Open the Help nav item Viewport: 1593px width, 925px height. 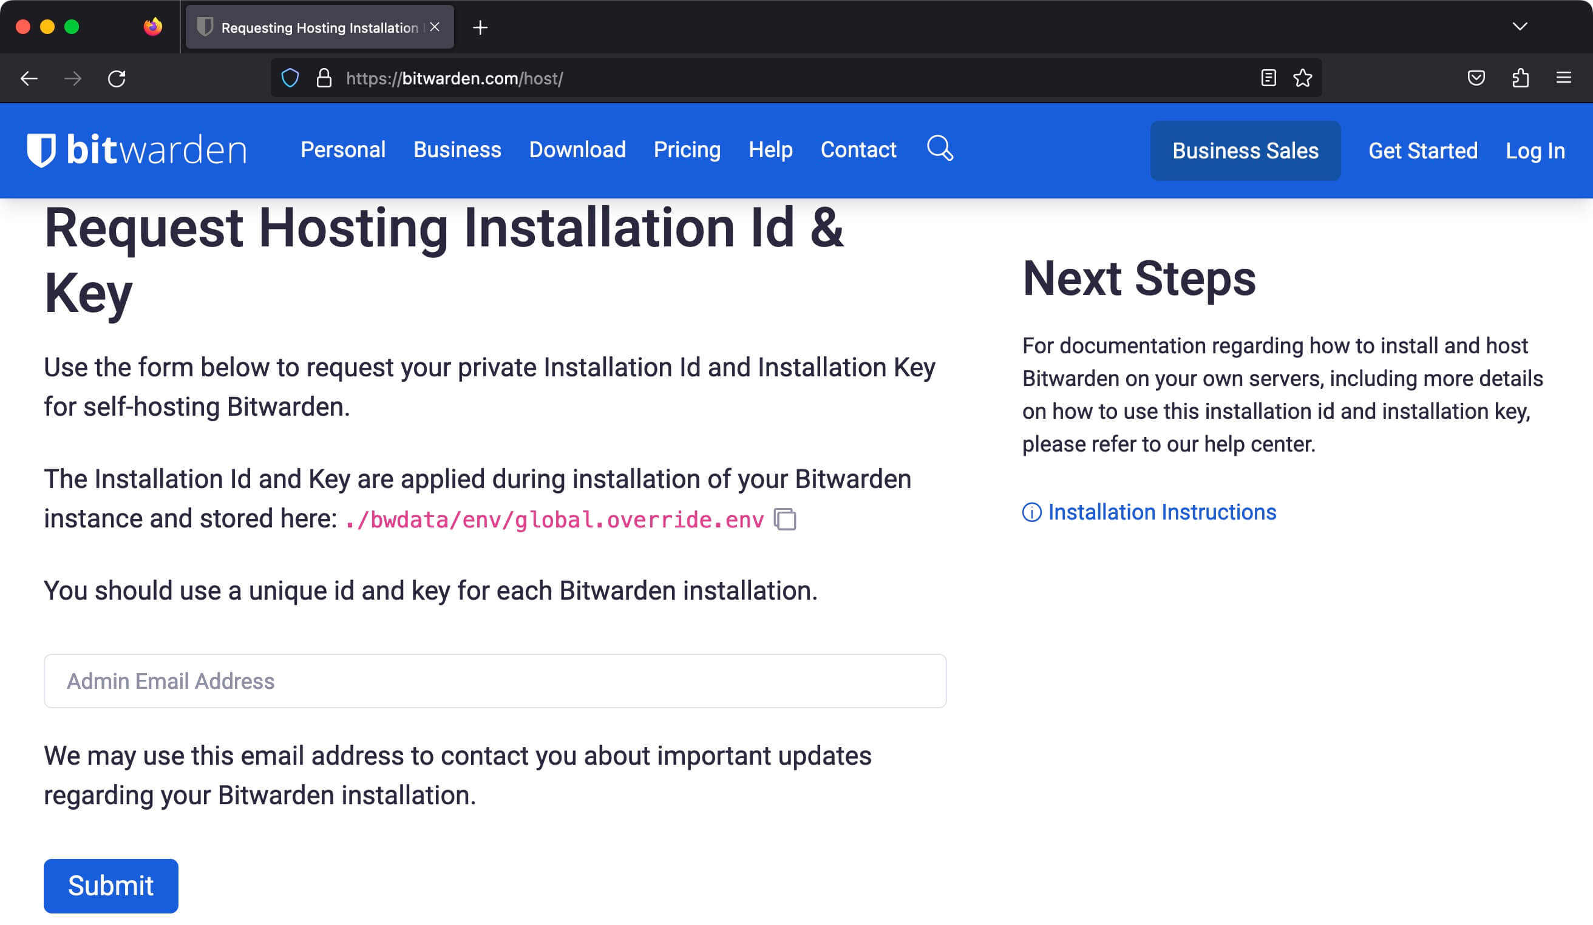click(770, 150)
